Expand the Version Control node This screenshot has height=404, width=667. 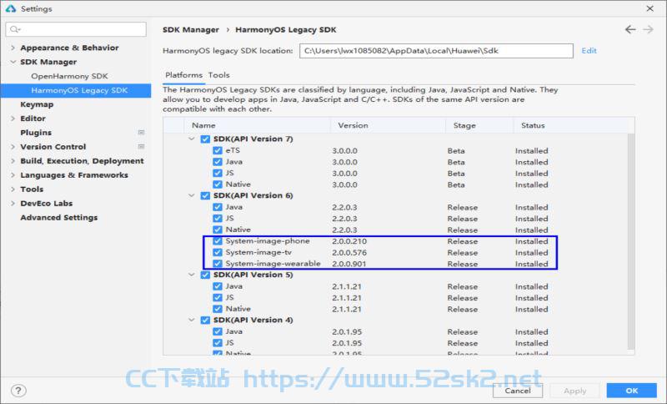coord(13,146)
